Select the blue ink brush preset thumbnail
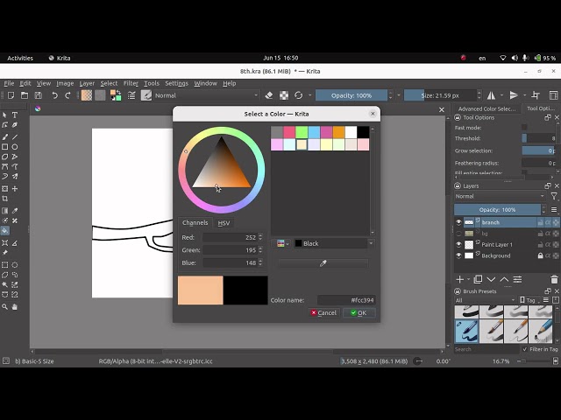561x420 pixels. [x=466, y=332]
